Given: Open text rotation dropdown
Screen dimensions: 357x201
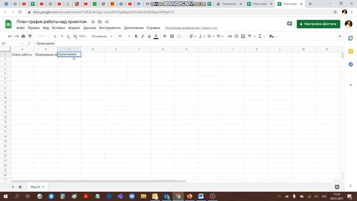Looking at the screenshot, I should click(x=220, y=36).
